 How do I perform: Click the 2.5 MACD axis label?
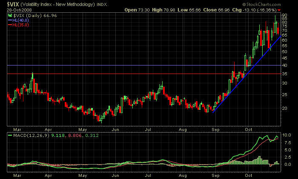[287, 157]
